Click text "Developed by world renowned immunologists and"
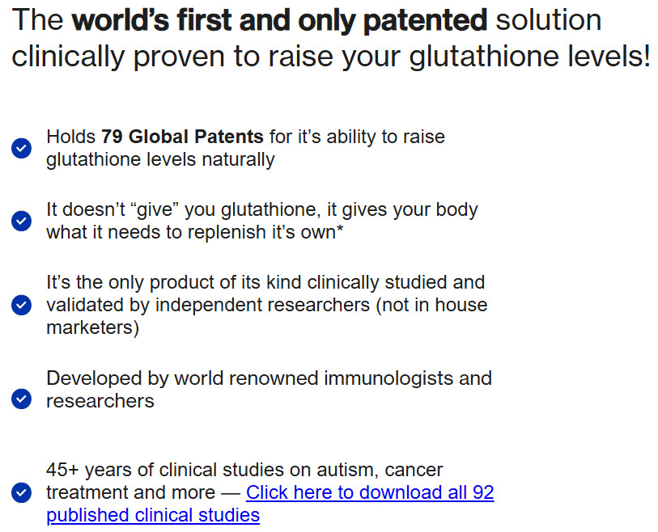658x532 pixels. pos(269,378)
